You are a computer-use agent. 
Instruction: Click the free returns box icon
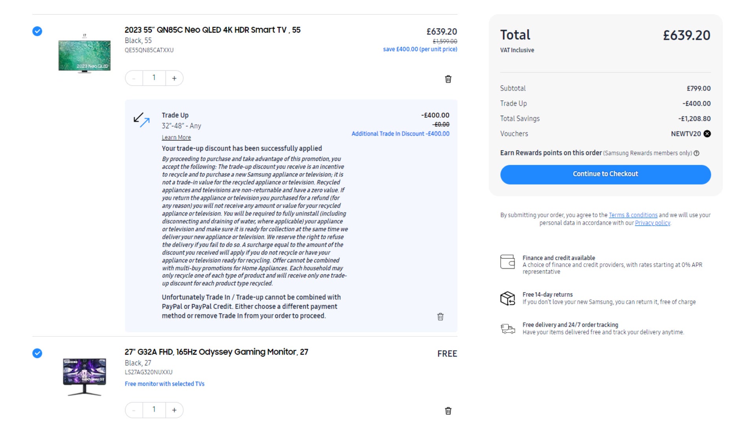[507, 298]
